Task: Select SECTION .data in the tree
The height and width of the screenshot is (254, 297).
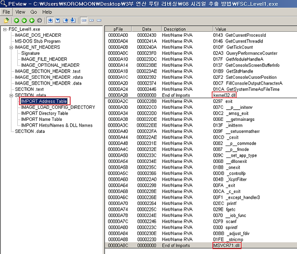Action: [x=30, y=132]
